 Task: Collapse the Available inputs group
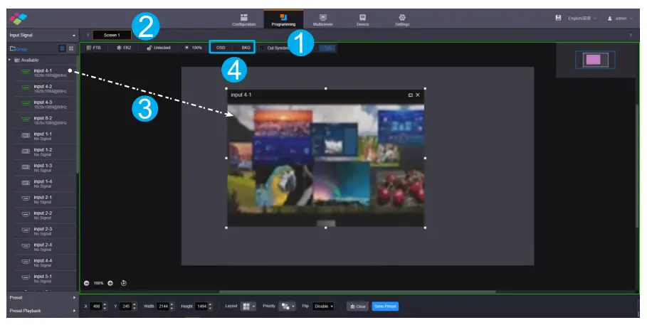(x=9, y=60)
